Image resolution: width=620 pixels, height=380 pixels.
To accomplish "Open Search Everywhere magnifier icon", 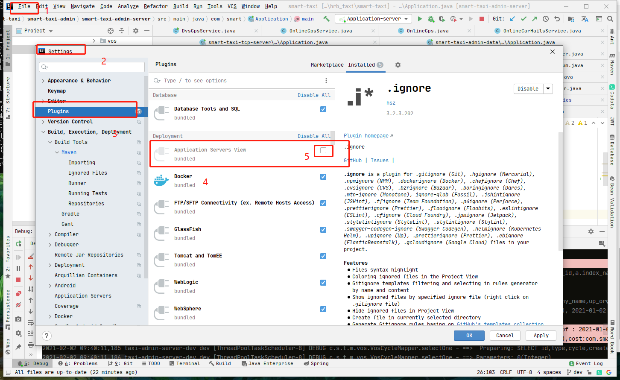I will coord(610,19).
